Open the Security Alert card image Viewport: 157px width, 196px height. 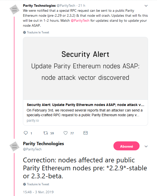point(85,66)
